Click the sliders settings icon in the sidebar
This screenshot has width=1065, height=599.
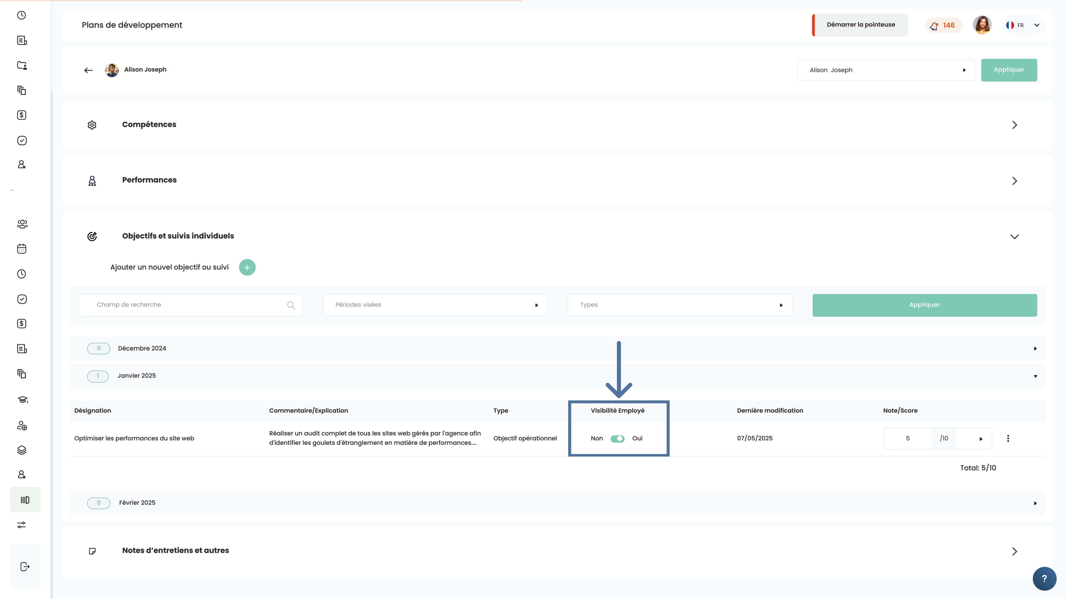(x=22, y=525)
